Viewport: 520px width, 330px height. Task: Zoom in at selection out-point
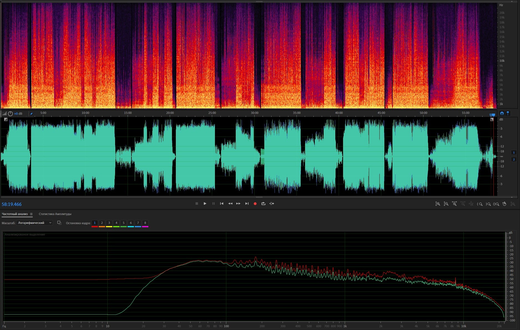pos(488,204)
